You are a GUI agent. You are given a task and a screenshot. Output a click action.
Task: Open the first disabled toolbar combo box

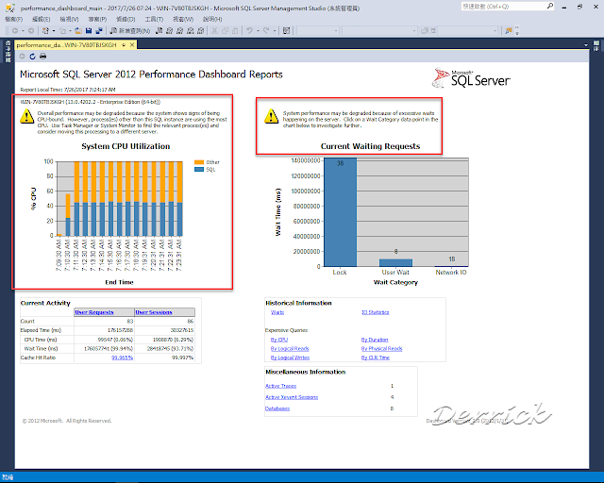317,31
